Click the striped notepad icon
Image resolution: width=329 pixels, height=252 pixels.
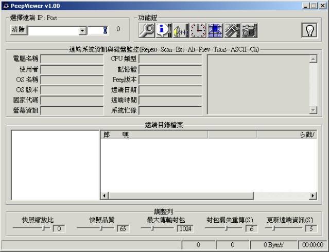pos(232,31)
